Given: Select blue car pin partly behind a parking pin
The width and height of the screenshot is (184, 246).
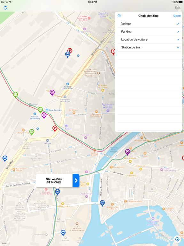Looking at the screenshot, I should [67, 55].
